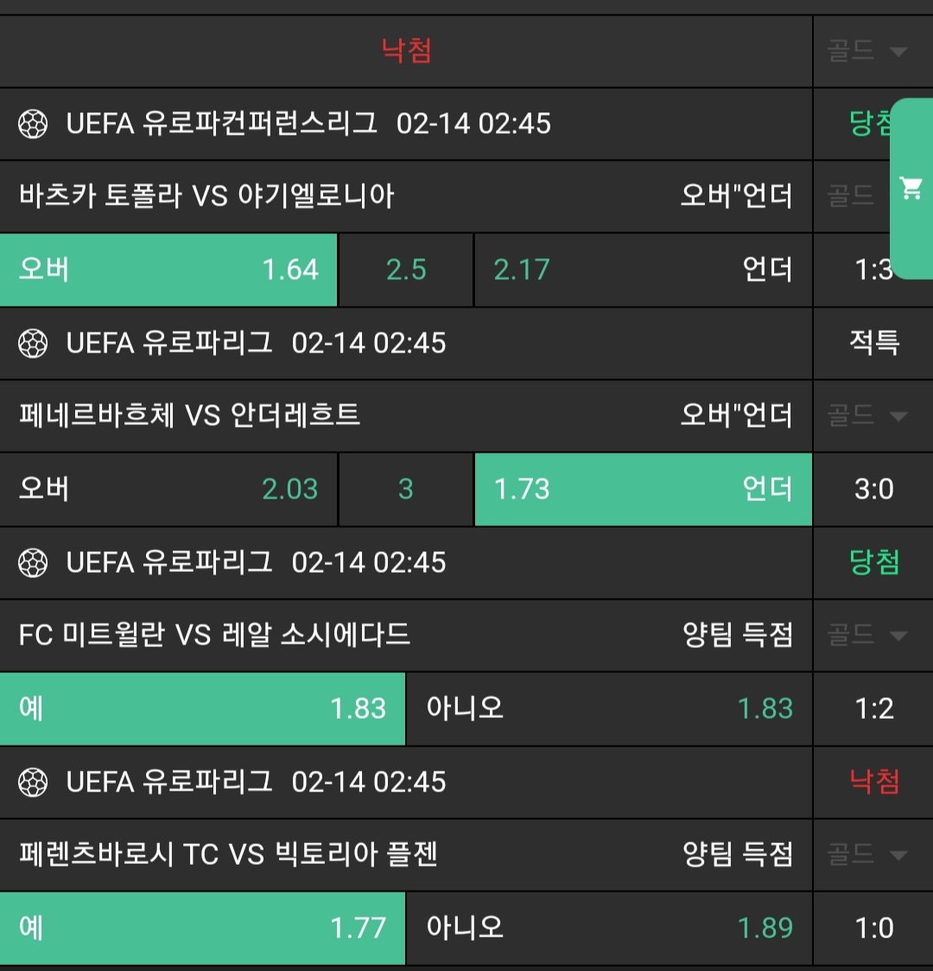Toggle 언더 1.73 pick for 페네르바흐체 match

tap(643, 489)
